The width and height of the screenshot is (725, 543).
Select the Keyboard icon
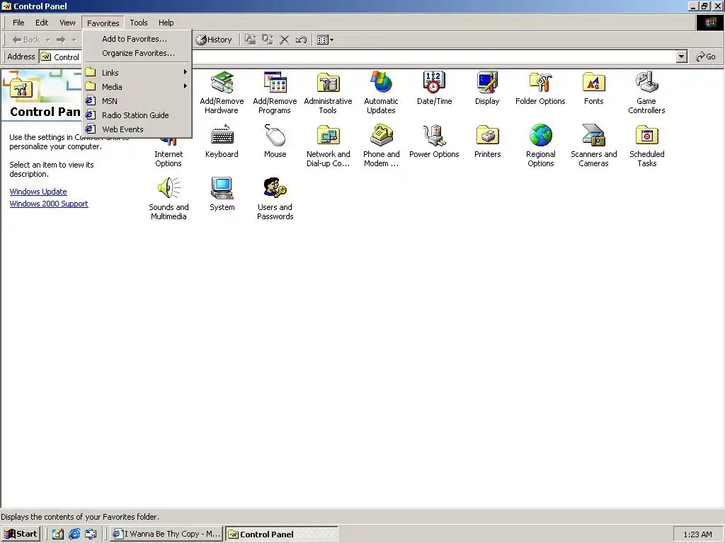tap(222, 141)
